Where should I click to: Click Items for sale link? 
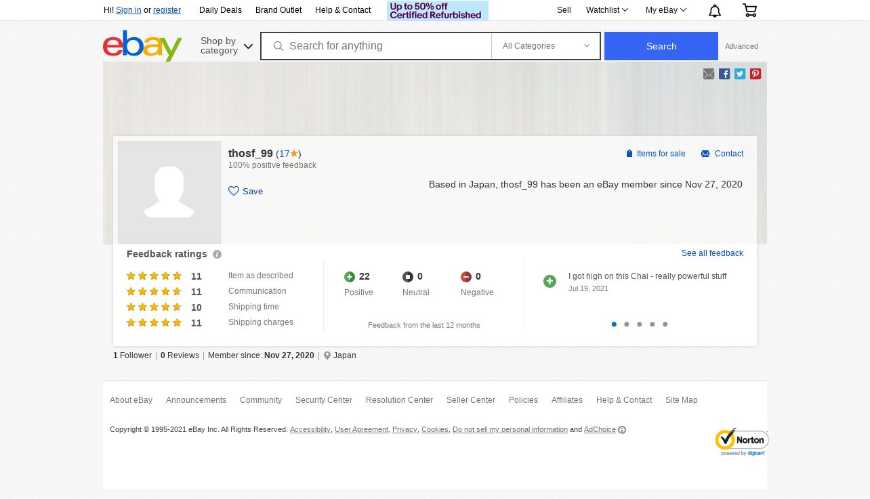(x=656, y=154)
